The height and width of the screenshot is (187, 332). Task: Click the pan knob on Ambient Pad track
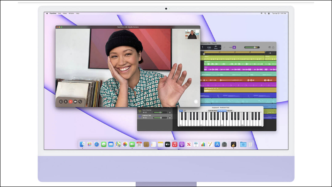click(170, 118)
